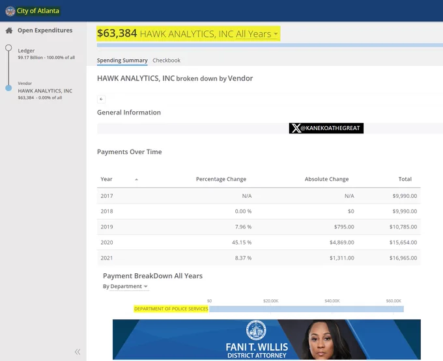Open the City of Atlanta header link
Viewport: 443px width, 361px height.
(38, 11)
